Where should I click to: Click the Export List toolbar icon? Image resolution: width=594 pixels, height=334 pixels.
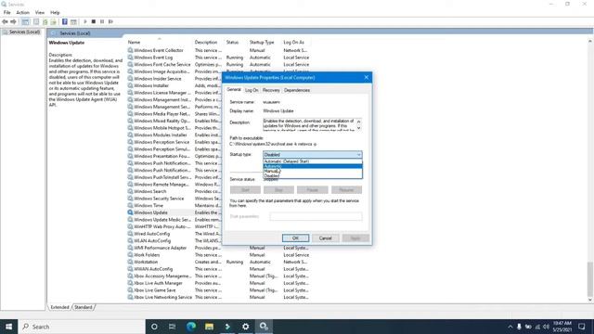54,21
